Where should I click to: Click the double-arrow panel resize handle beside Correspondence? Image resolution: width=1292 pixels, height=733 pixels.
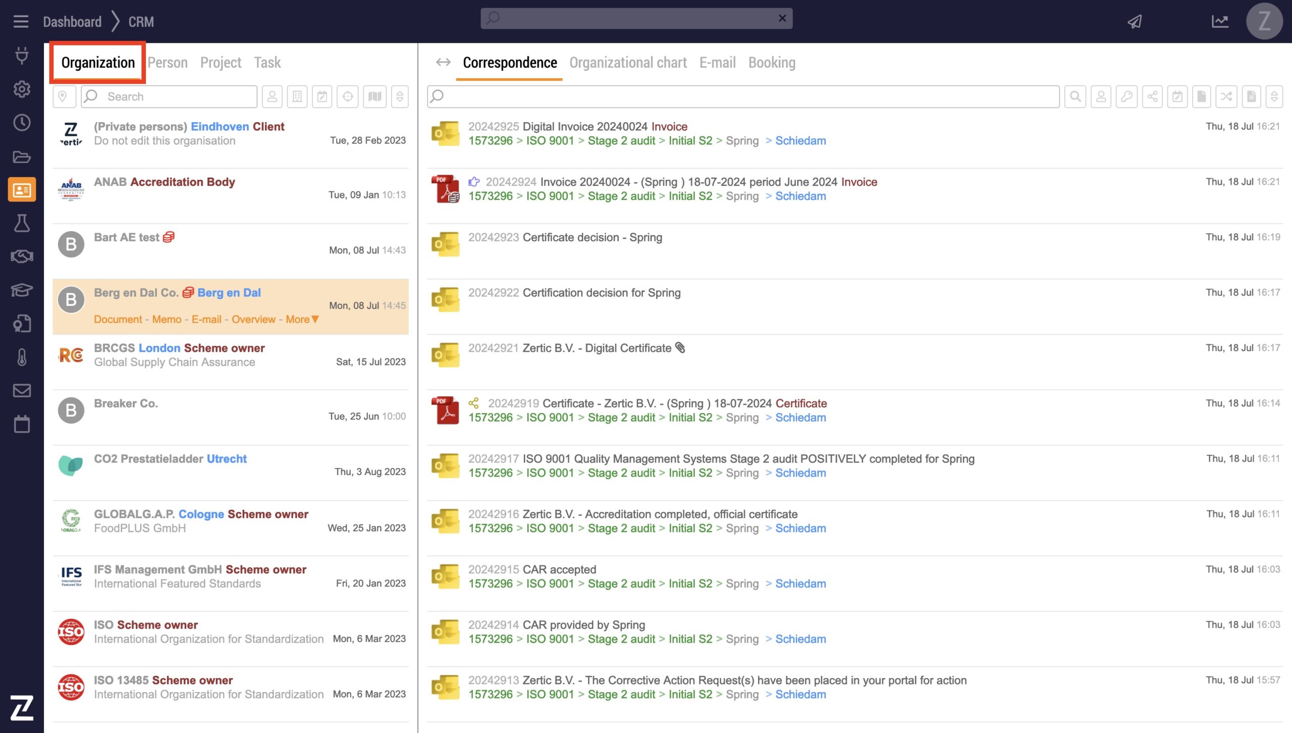pos(443,62)
